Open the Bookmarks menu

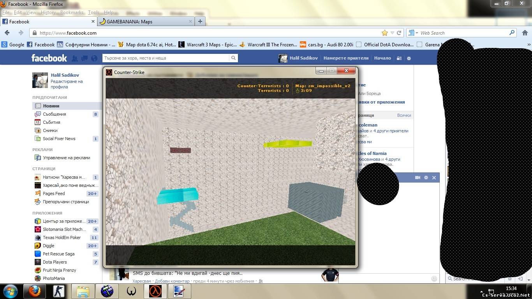point(72,12)
